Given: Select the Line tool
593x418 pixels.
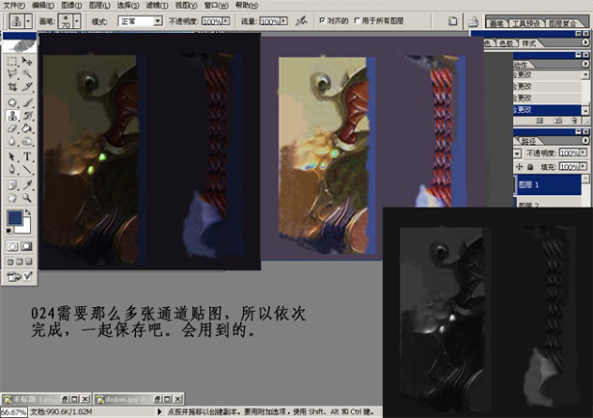Looking at the screenshot, I should point(26,169).
